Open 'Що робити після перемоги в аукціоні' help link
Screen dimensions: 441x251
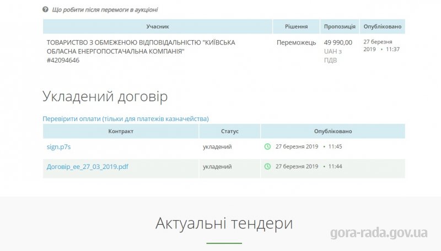105,10
